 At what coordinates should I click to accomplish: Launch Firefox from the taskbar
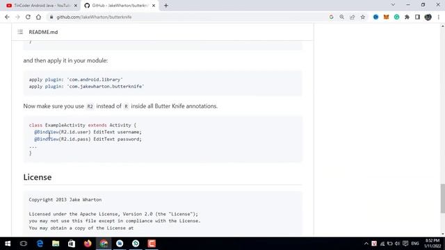[x=88, y=244]
